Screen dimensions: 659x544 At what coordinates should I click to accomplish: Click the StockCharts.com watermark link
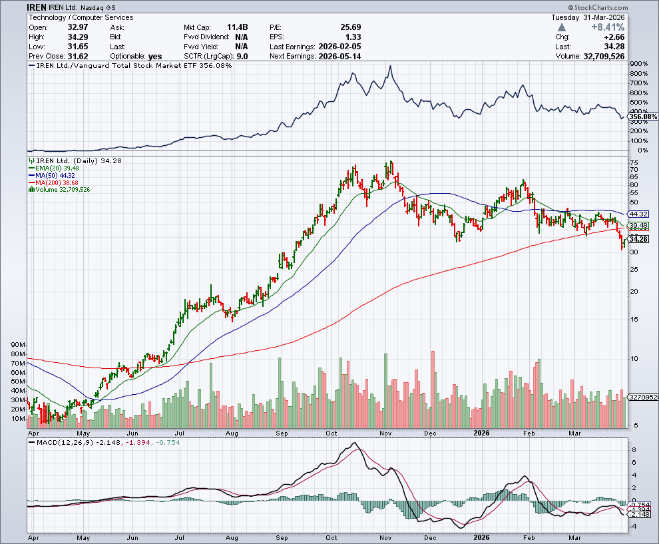coord(598,7)
